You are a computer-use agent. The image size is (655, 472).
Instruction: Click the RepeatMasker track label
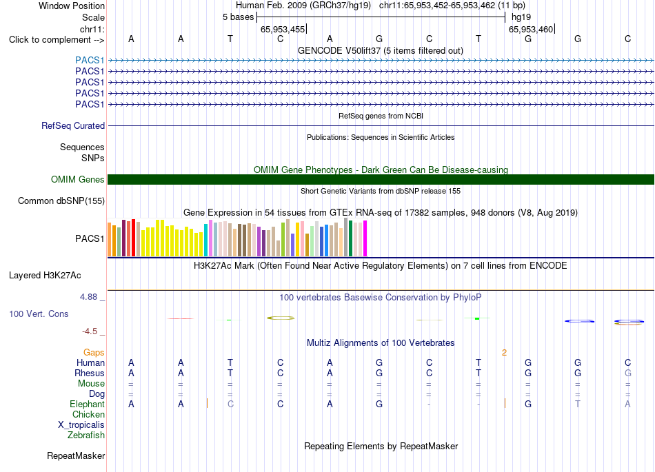coord(76,455)
